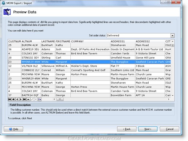Viewport: 188px width, 141px height.
Task: Click the 'STING32 3DY' cell
Action: [31, 58]
